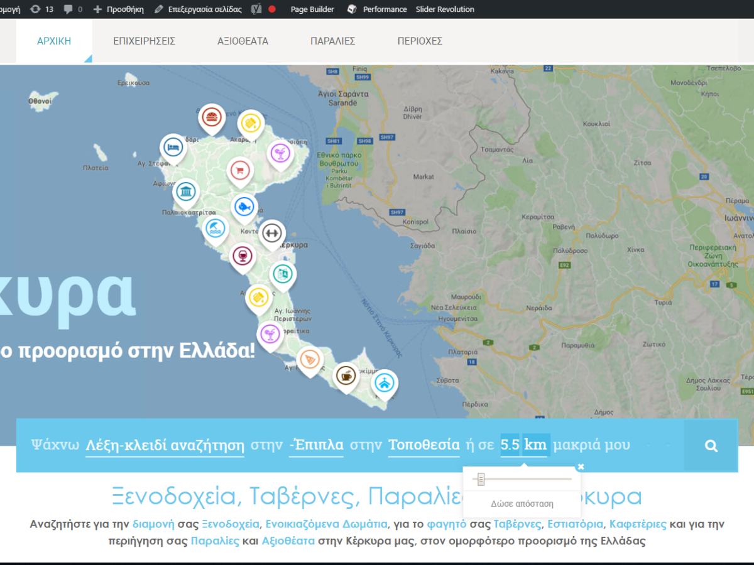Viewport: 754px width, 565px height.
Task: Open the comments bubble in admin bar
Action: pos(73,9)
